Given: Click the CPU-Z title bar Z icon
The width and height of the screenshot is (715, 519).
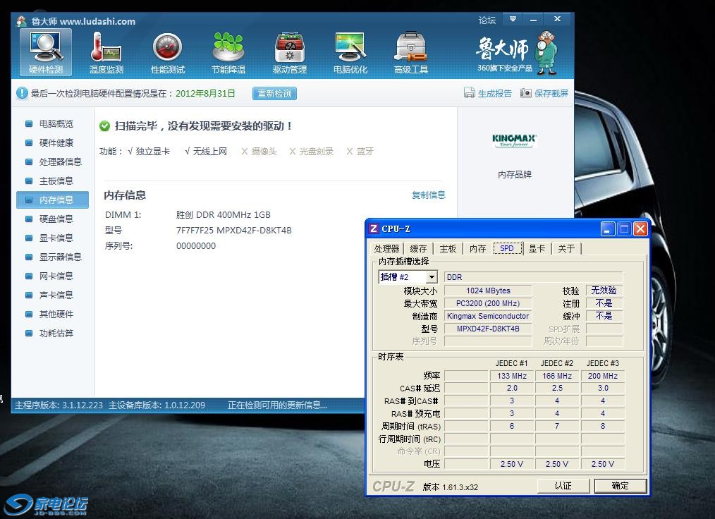Looking at the screenshot, I should [374, 228].
